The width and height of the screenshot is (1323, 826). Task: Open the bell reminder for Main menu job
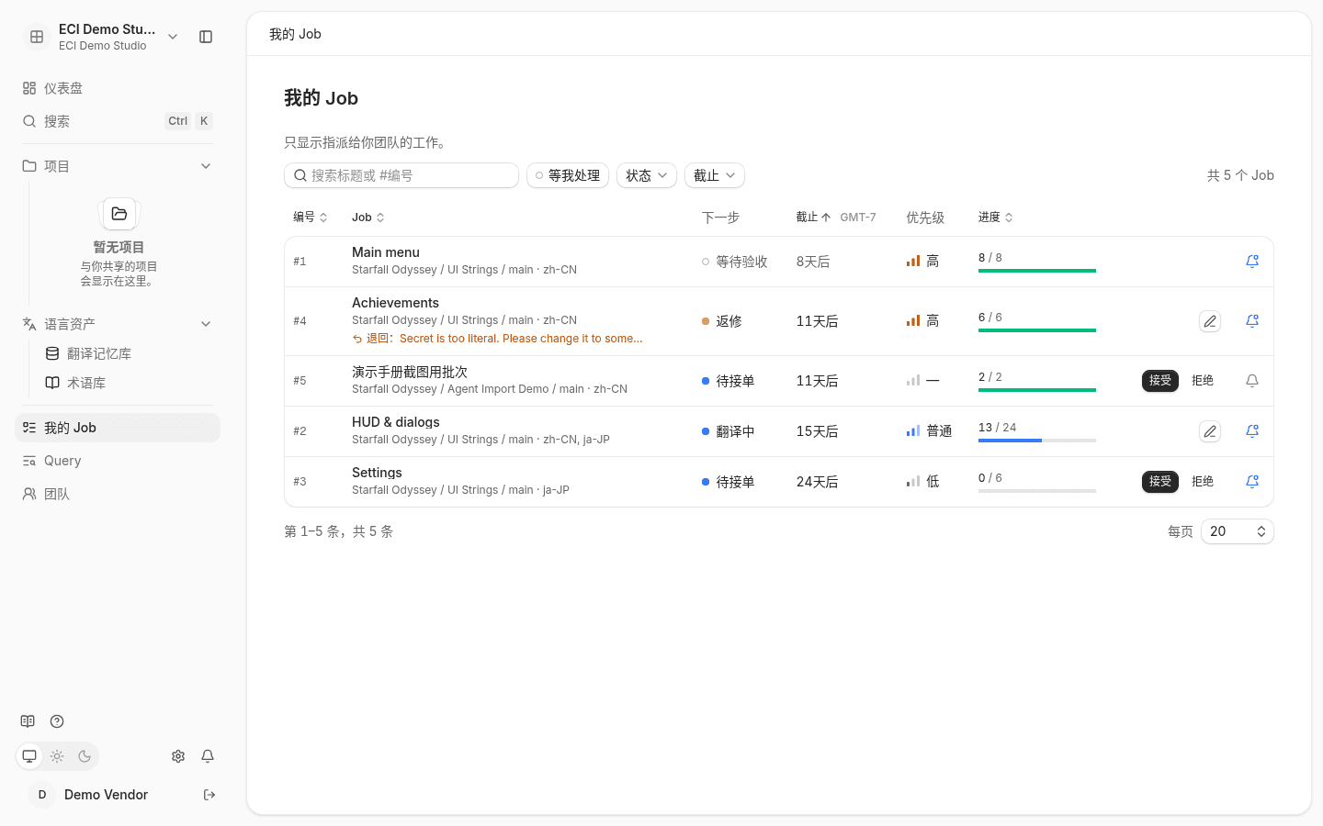coord(1252,262)
